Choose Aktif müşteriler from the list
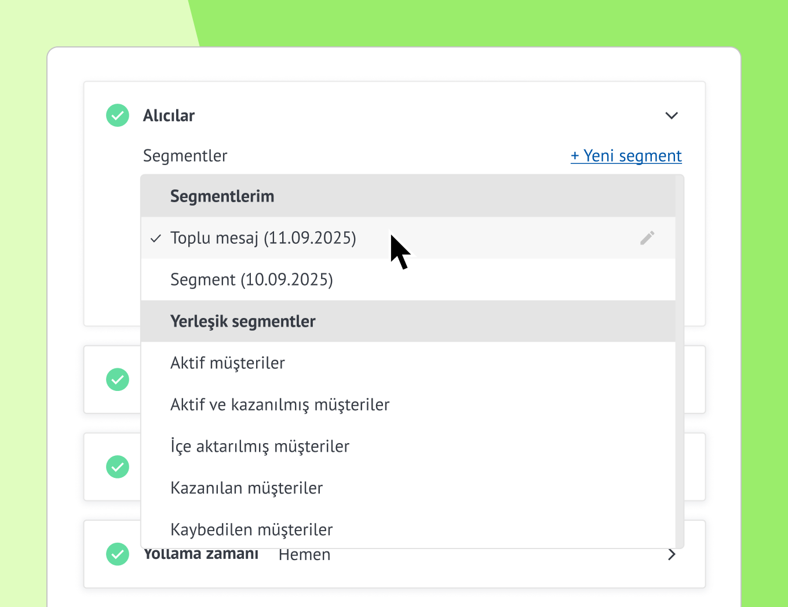This screenshot has width=788, height=607. 228,363
